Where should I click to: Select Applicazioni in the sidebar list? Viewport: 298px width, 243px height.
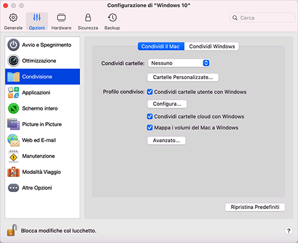(43, 92)
